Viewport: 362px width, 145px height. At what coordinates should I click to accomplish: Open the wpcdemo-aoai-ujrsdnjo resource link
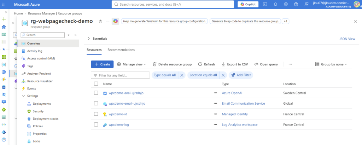pyautogui.click(x=126, y=93)
